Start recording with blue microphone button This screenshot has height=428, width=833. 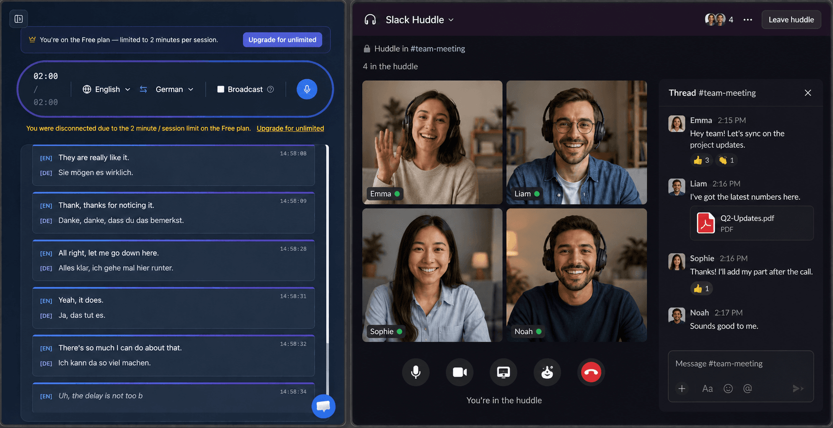pos(307,89)
